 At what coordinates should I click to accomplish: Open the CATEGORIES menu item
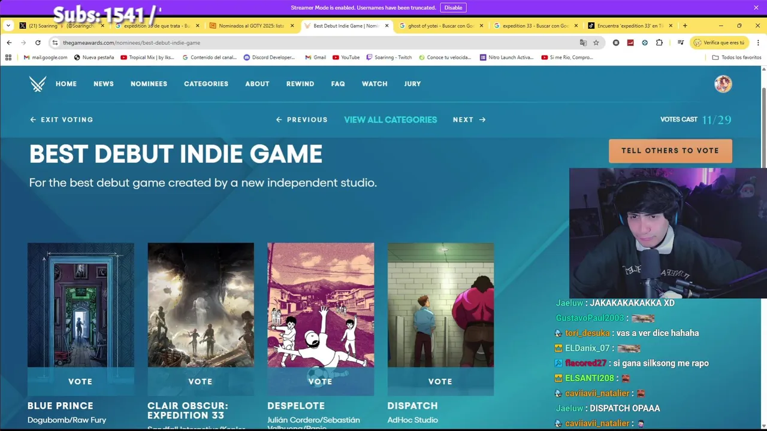pos(206,84)
